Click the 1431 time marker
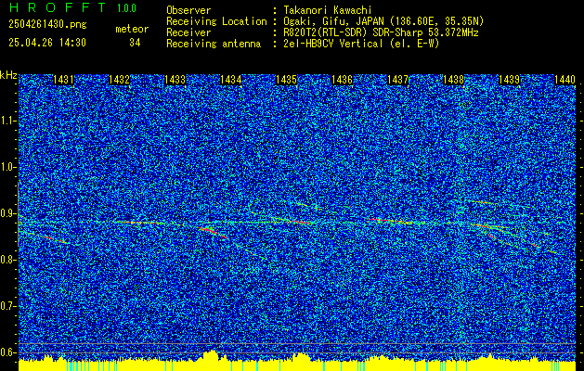The height and width of the screenshot is (371, 584). coord(63,80)
